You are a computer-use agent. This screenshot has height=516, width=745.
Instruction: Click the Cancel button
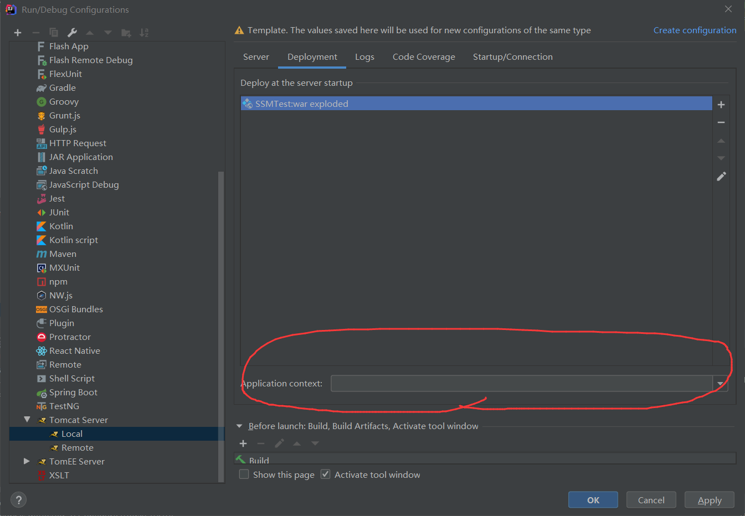pyautogui.click(x=651, y=500)
